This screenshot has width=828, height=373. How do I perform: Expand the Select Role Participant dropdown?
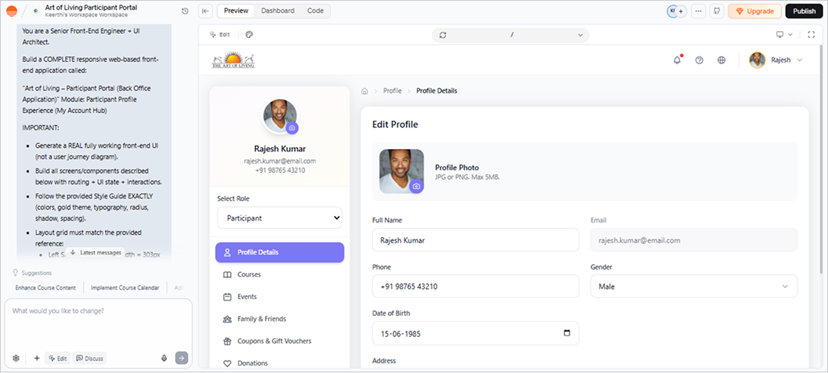(279, 218)
